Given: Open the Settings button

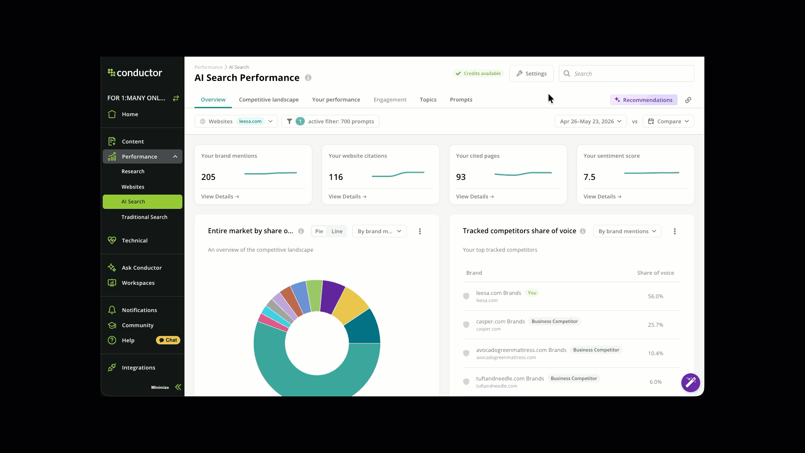Looking at the screenshot, I should (532, 73).
